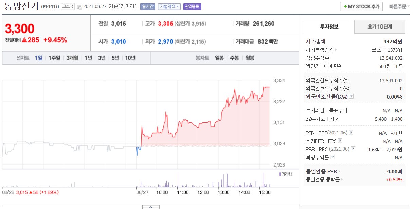
Task: Click the arrow icon beside 시가총액순위
Action: [x=336, y=50]
